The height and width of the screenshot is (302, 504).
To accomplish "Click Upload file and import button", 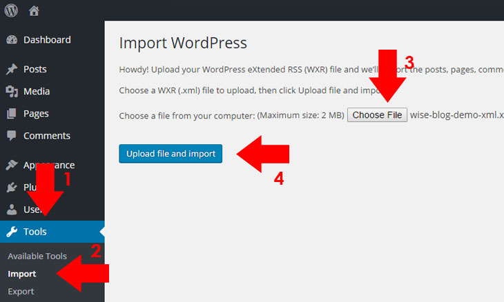I will point(171,154).
